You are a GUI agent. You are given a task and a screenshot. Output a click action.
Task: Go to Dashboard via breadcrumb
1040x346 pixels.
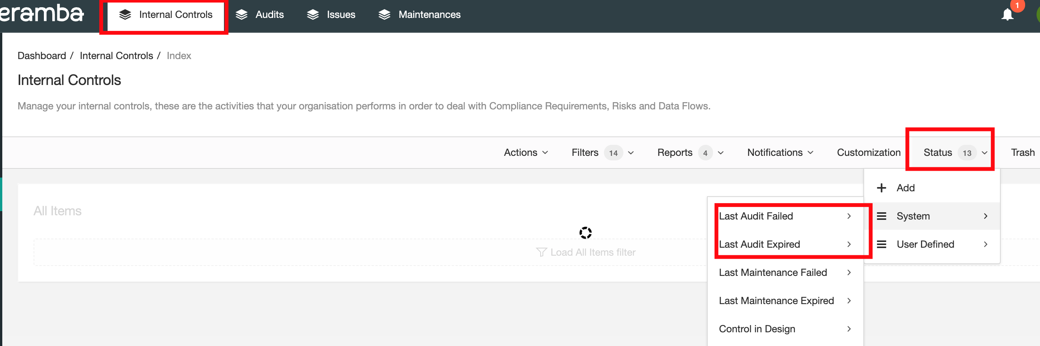(42, 56)
